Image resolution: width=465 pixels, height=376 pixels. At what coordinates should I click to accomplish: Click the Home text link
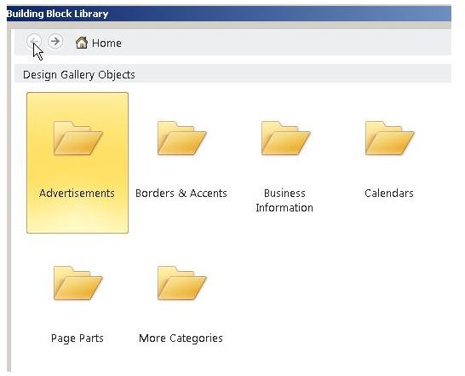(106, 43)
